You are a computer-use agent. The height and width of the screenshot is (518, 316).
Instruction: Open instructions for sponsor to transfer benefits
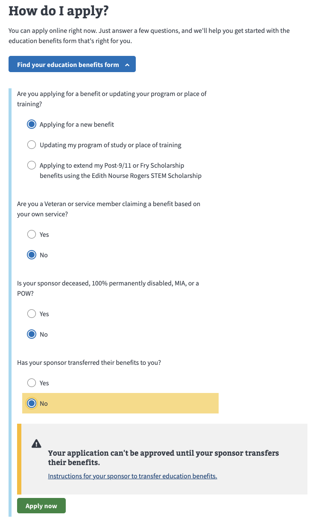tap(132, 476)
